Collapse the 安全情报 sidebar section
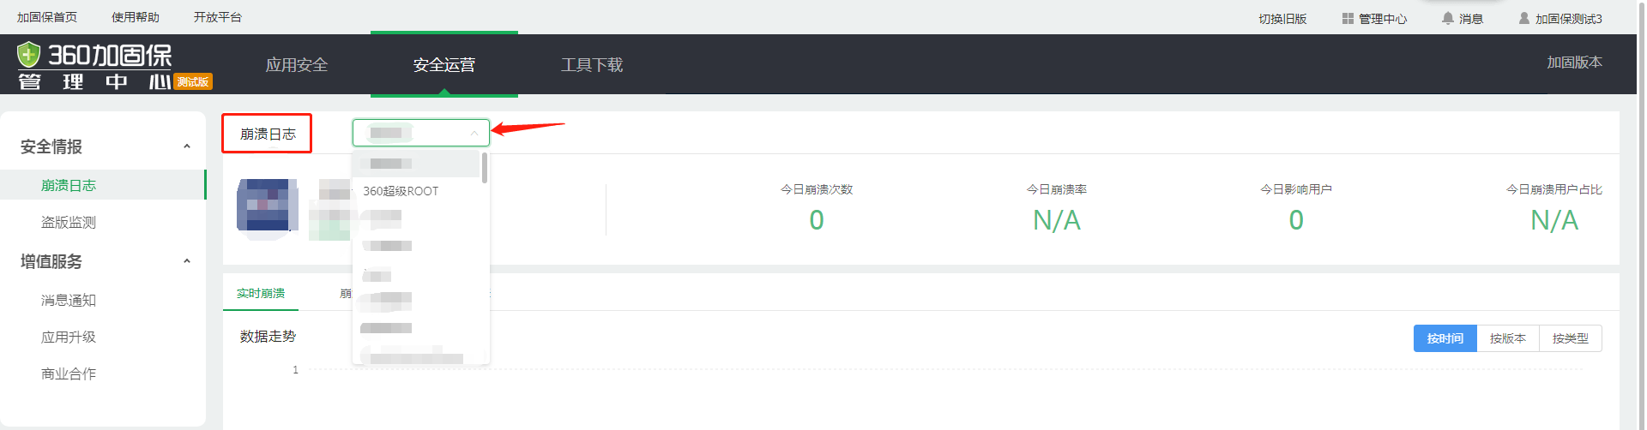This screenshot has width=1647, height=430. click(x=187, y=146)
